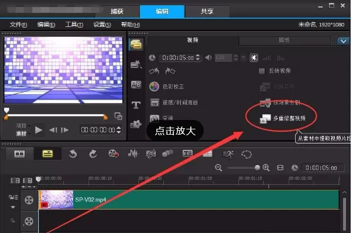
Task: Rotate video clockwise
Action: pos(170,71)
